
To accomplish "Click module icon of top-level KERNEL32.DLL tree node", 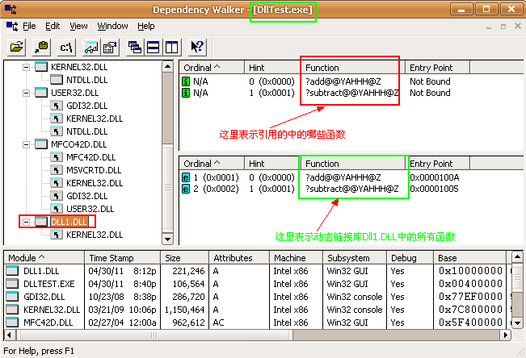I will 41,67.
